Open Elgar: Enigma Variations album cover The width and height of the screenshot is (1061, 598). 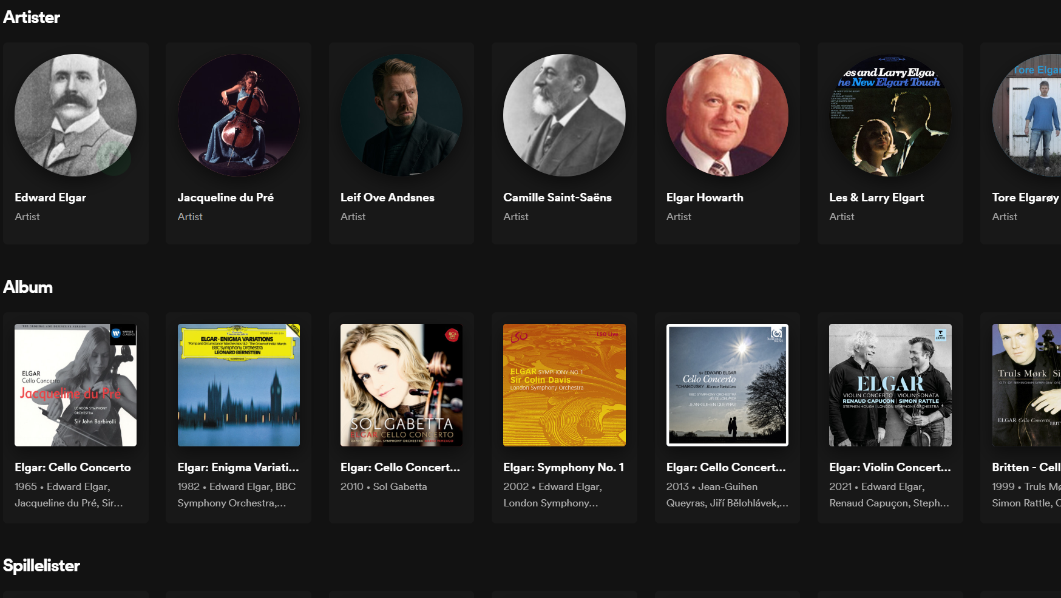pos(238,385)
